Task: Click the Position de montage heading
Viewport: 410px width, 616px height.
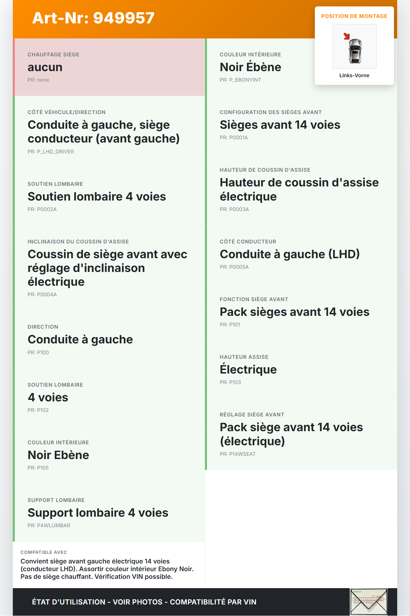Action: 354,16
